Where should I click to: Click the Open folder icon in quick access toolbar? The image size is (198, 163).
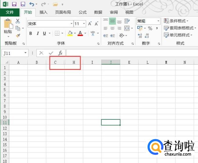55,4
